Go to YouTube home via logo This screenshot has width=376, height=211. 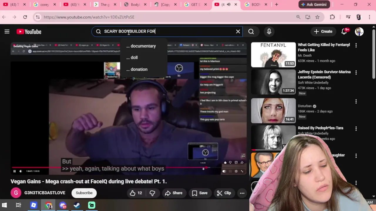pyautogui.click(x=29, y=31)
